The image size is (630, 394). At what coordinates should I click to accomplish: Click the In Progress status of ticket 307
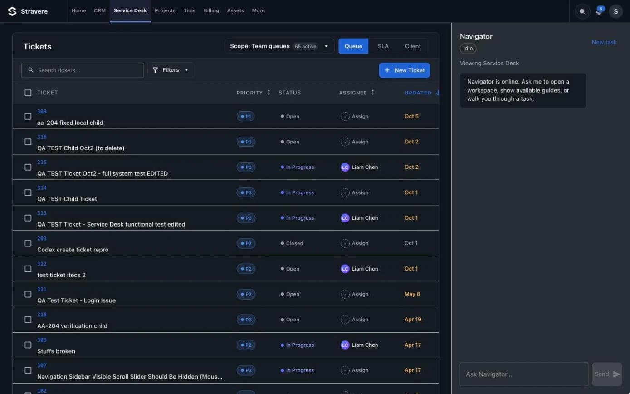point(297,370)
